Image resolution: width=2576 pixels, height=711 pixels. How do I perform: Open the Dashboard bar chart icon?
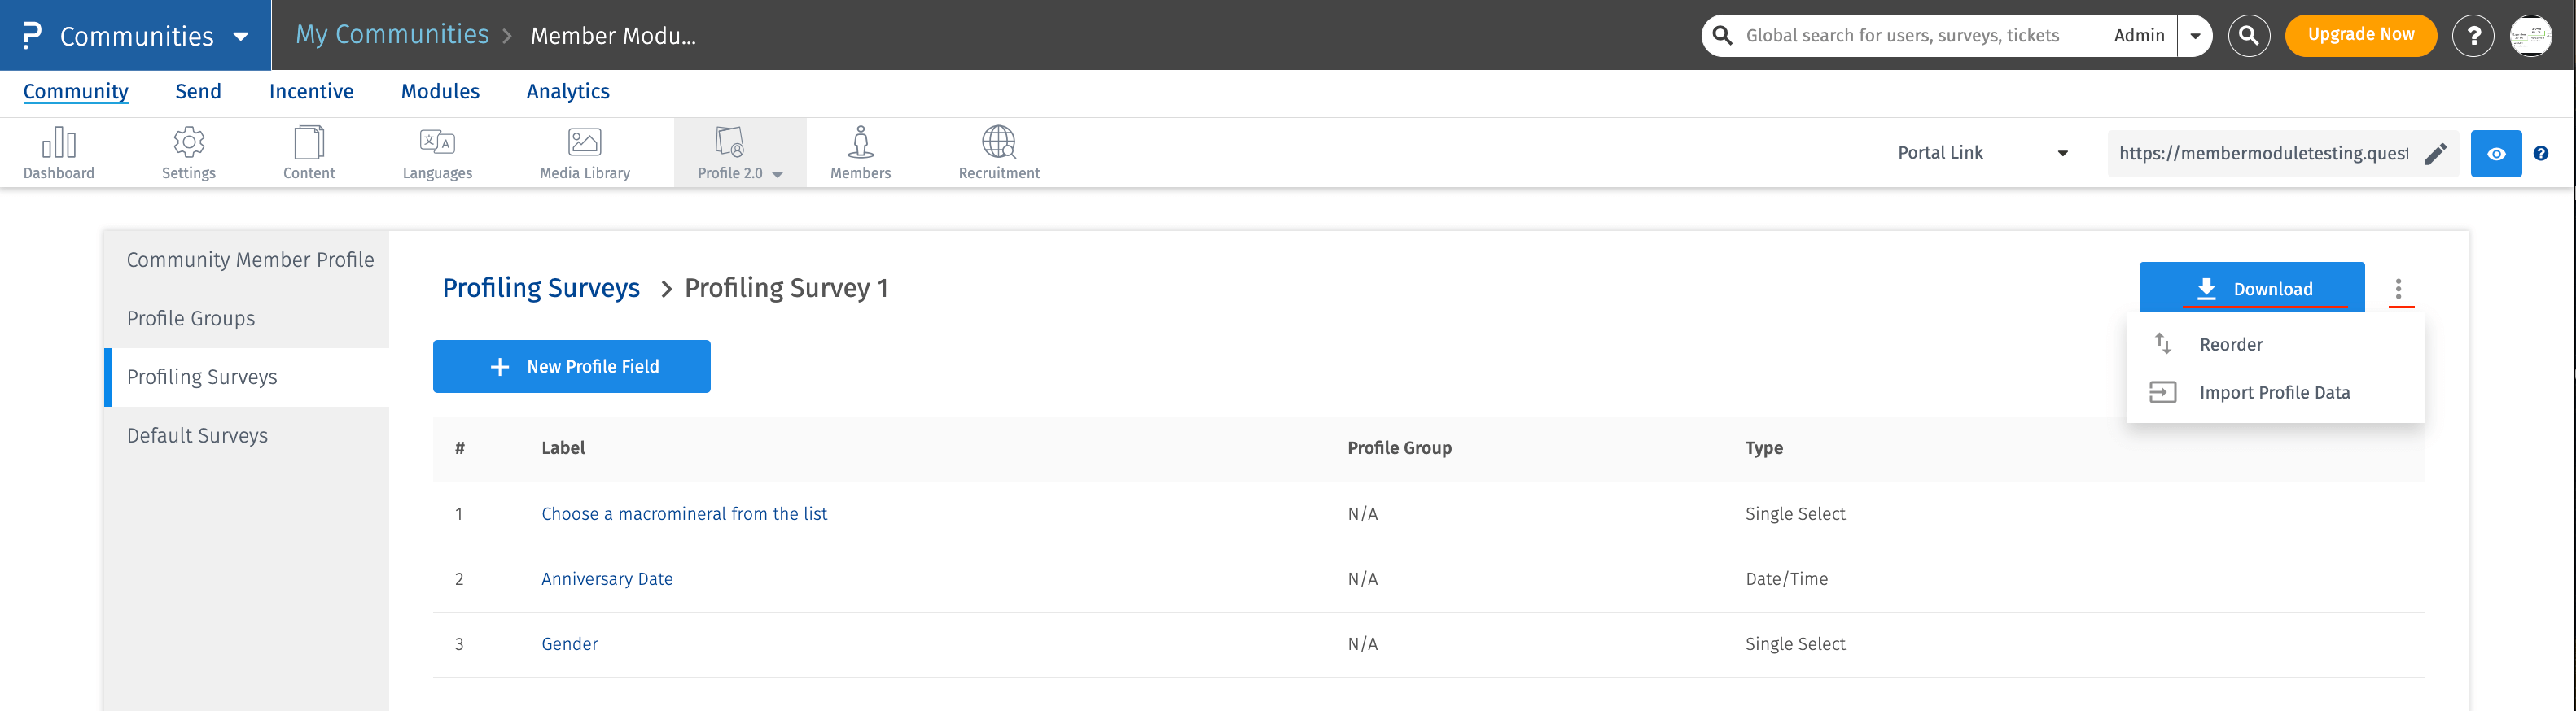pos(58,144)
